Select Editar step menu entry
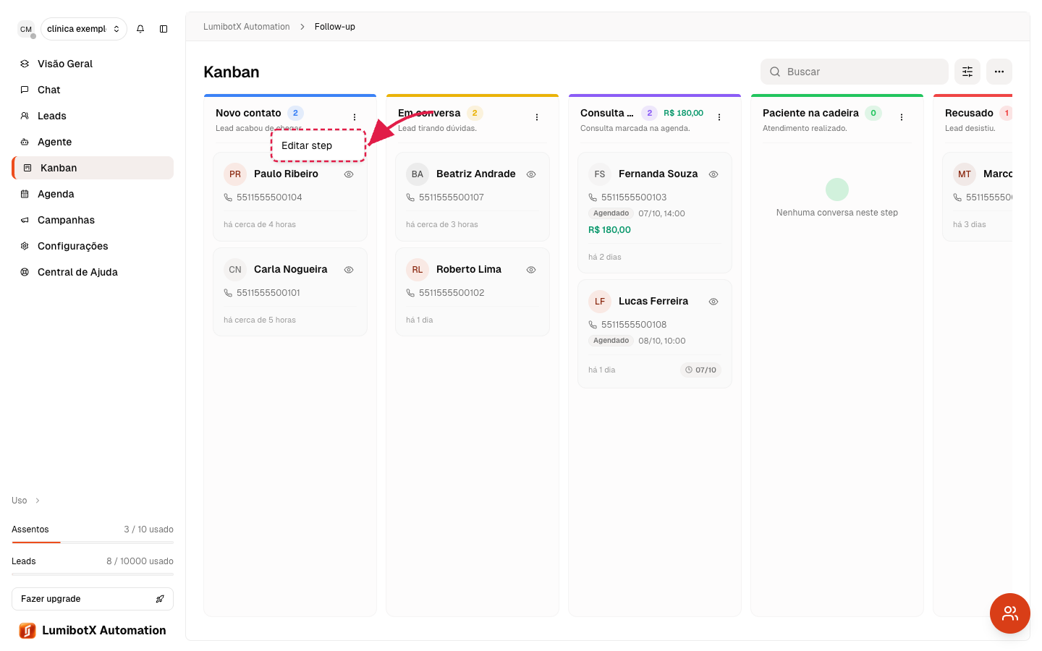The image size is (1042, 651). [x=318, y=145]
